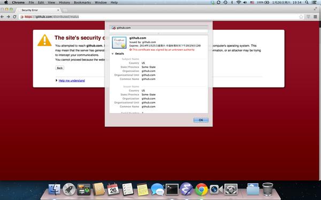This screenshot has height=200, width=321.
Task: Open Notification Center from menu bar
Action: click(314, 3)
